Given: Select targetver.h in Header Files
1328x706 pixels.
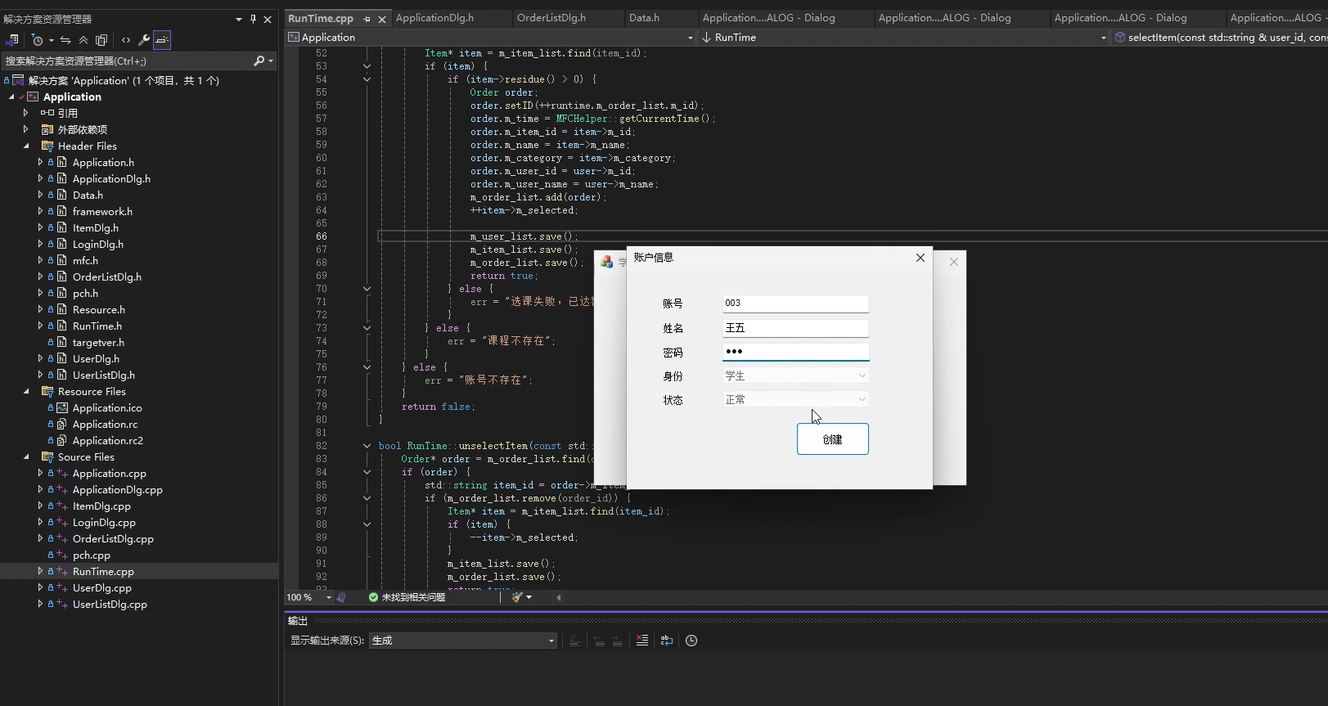Looking at the screenshot, I should pyautogui.click(x=98, y=342).
